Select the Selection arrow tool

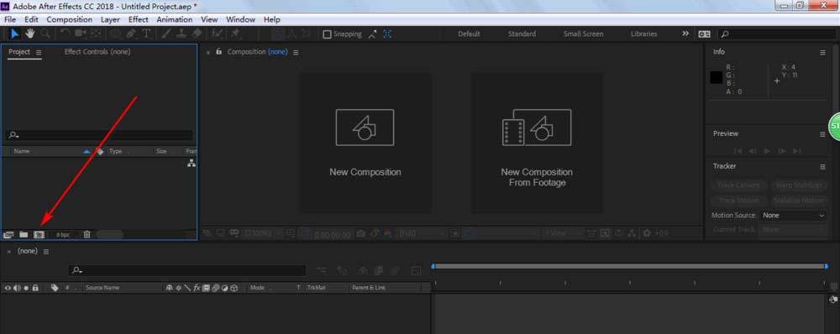coord(14,34)
